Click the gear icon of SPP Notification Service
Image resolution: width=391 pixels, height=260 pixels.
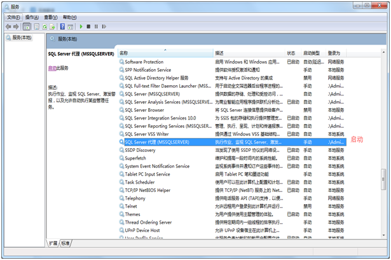(x=121, y=69)
